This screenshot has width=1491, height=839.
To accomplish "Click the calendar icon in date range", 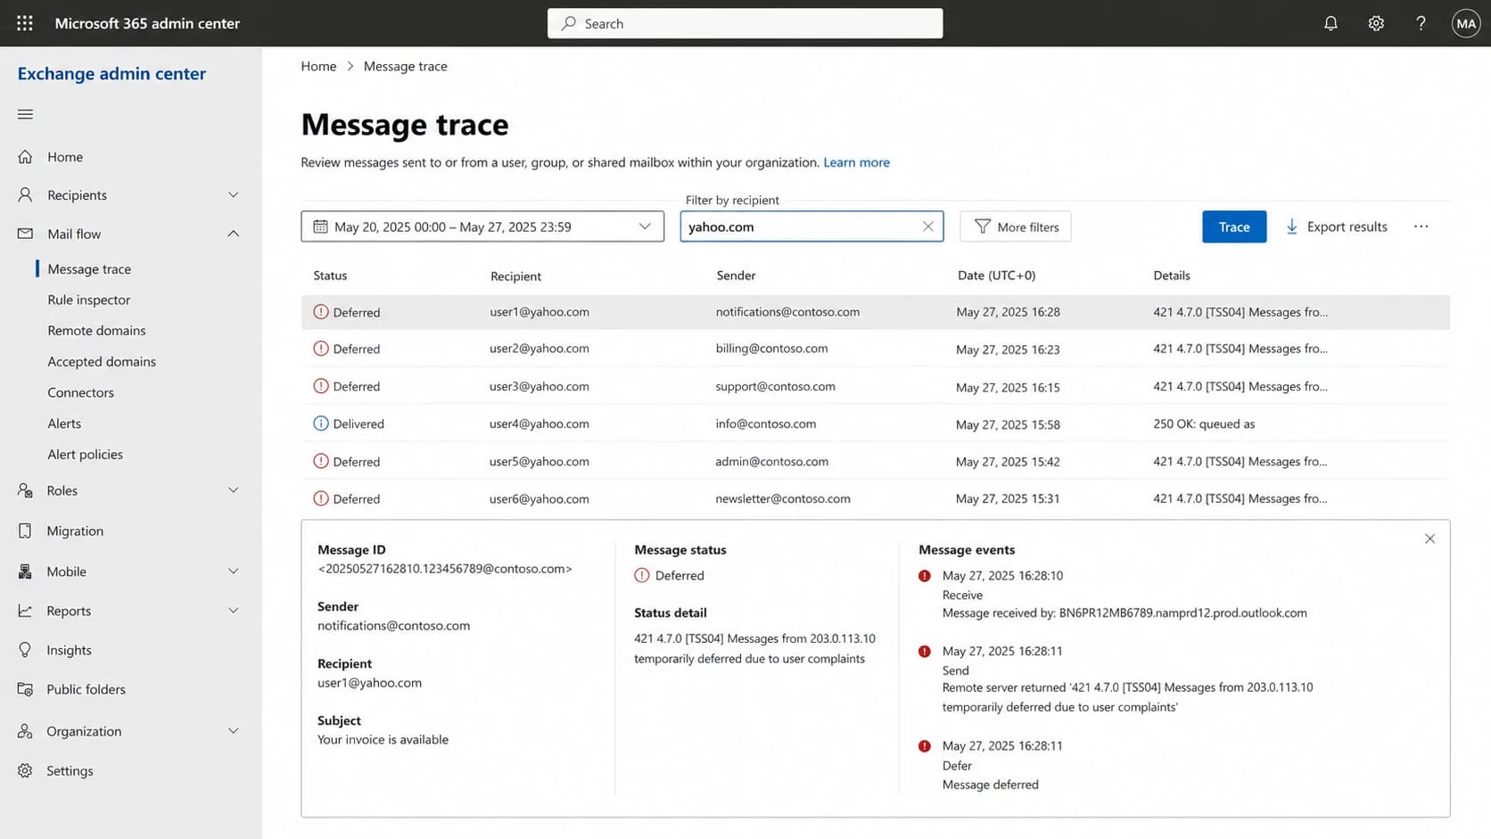I will (320, 226).
